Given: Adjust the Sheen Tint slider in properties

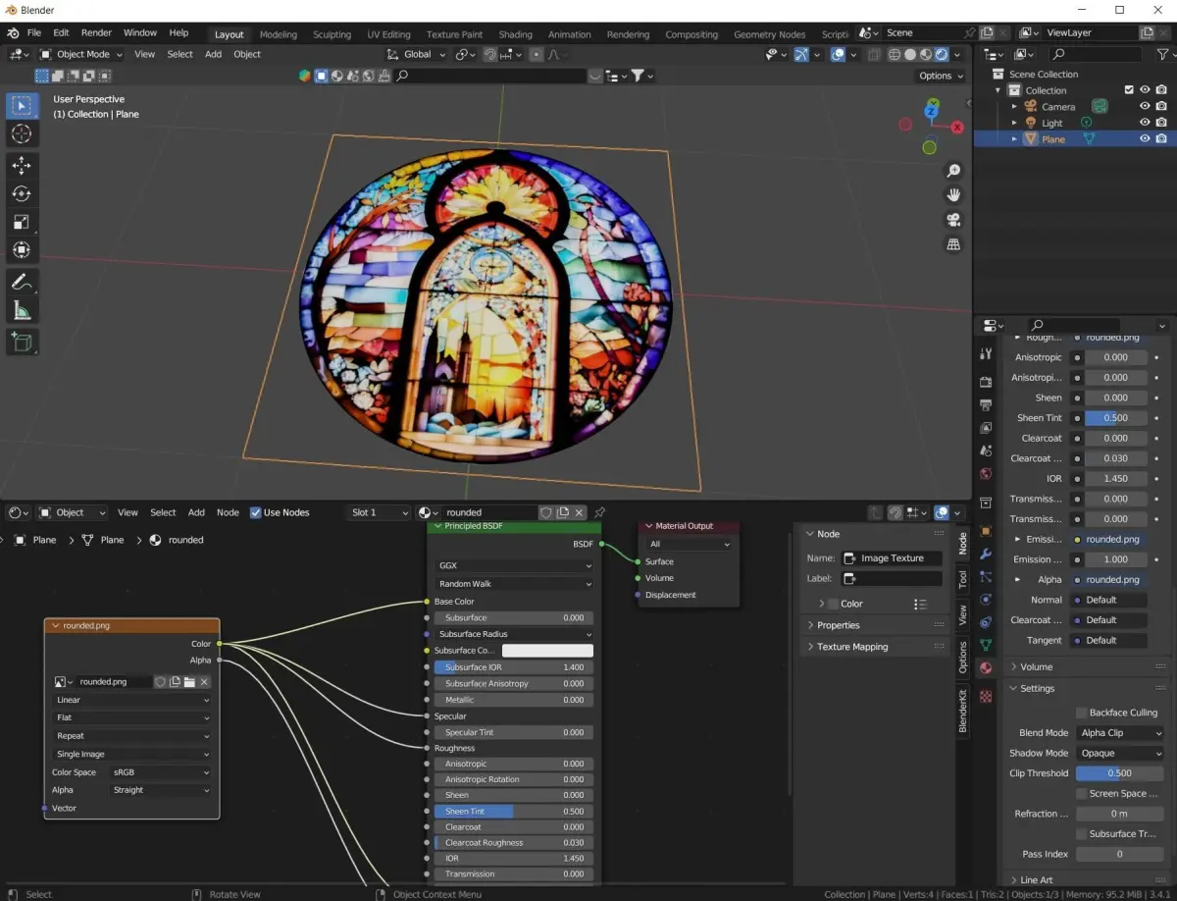Looking at the screenshot, I should 1115,418.
